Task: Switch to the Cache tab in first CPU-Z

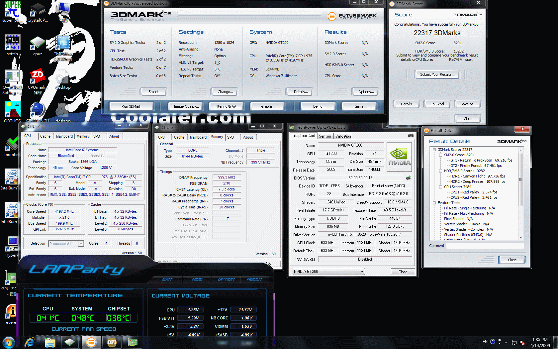Action: (45, 136)
